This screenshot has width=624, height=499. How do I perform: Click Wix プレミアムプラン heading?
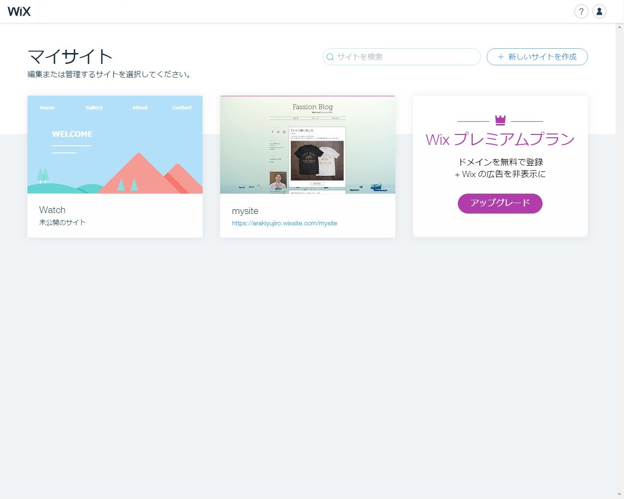[x=500, y=139]
